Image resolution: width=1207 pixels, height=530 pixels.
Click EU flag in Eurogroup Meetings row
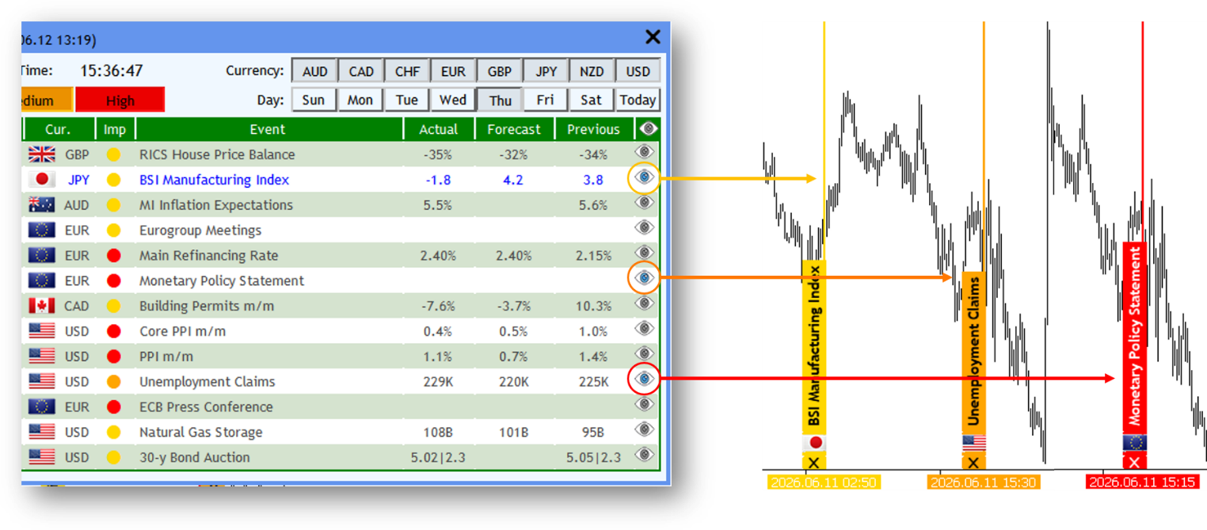coord(41,231)
